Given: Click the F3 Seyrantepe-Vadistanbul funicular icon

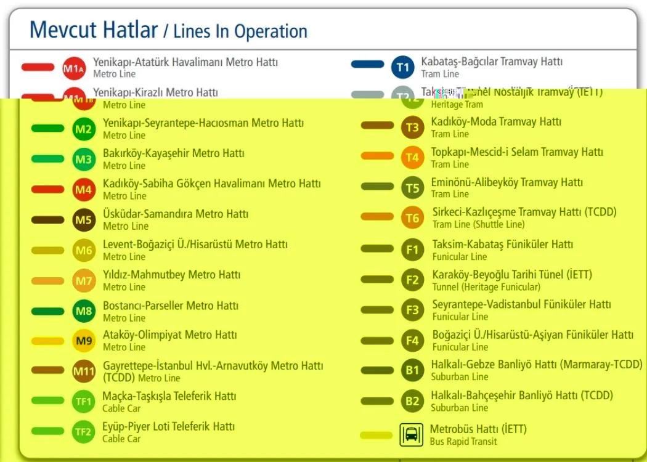Looking at the screenshot, I should click(x=412, y=310).
